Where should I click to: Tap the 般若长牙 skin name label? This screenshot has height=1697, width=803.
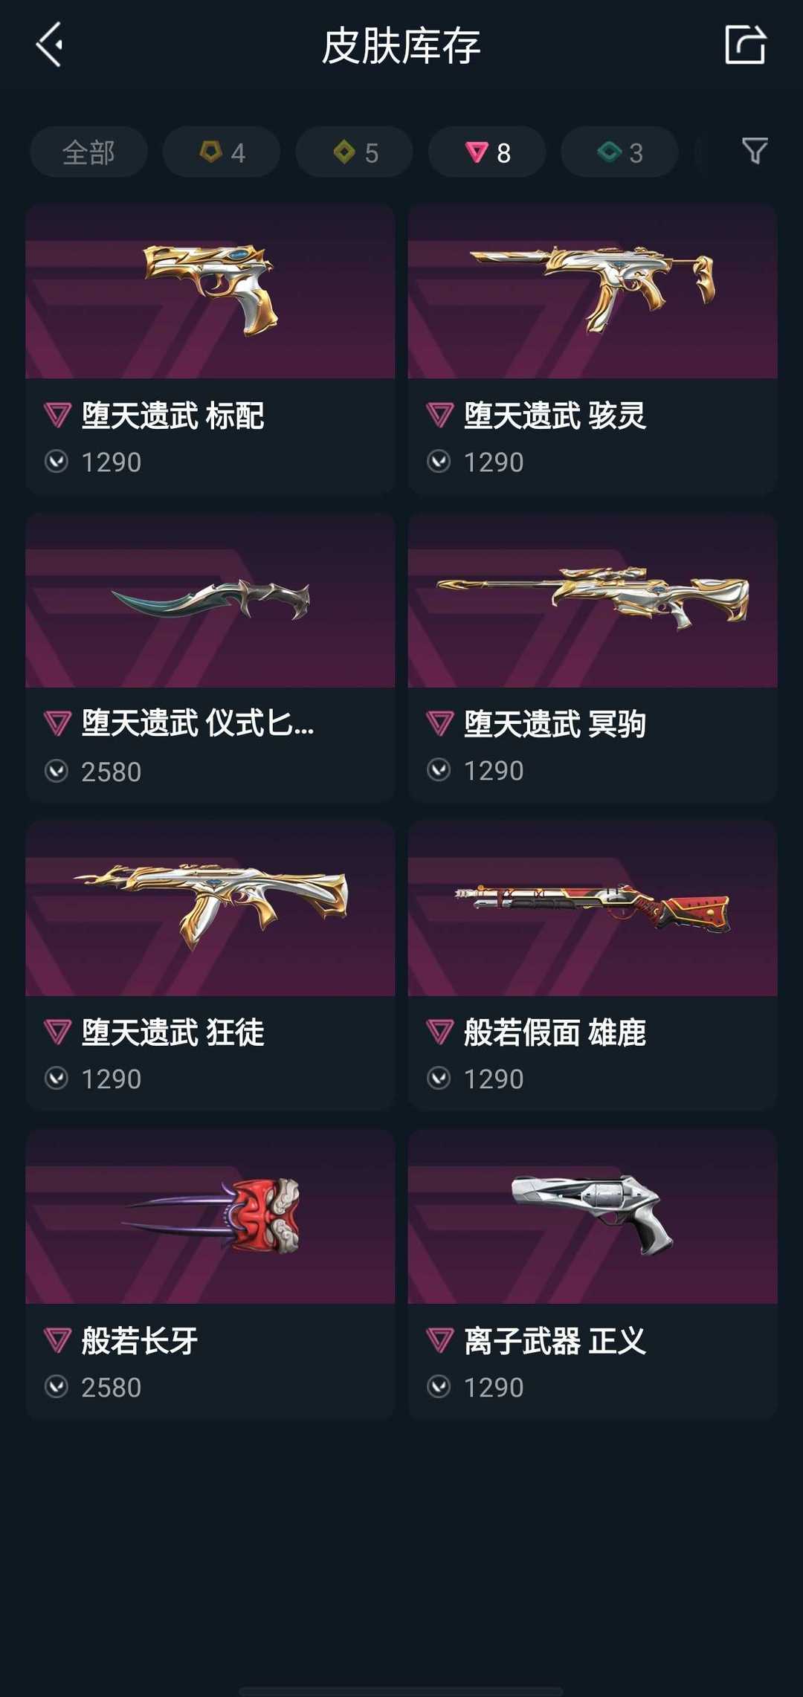point(140,1341)
